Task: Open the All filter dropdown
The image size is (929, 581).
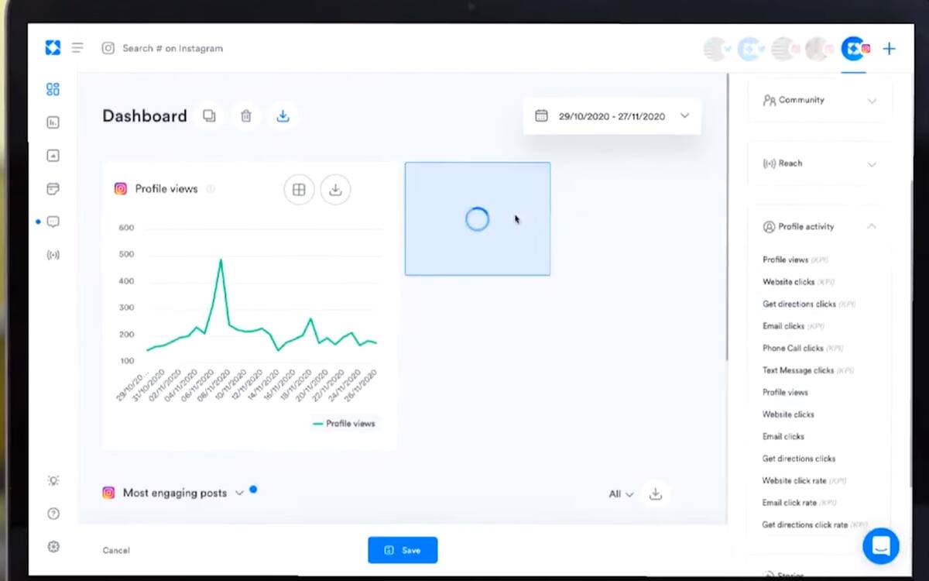Action: [621, 494]
